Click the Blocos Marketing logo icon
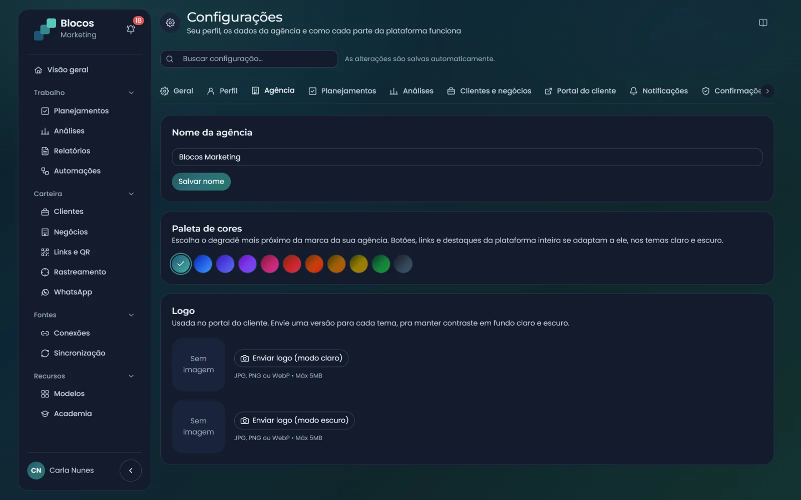This screenshot has width=801, height=500. point(45,29)
